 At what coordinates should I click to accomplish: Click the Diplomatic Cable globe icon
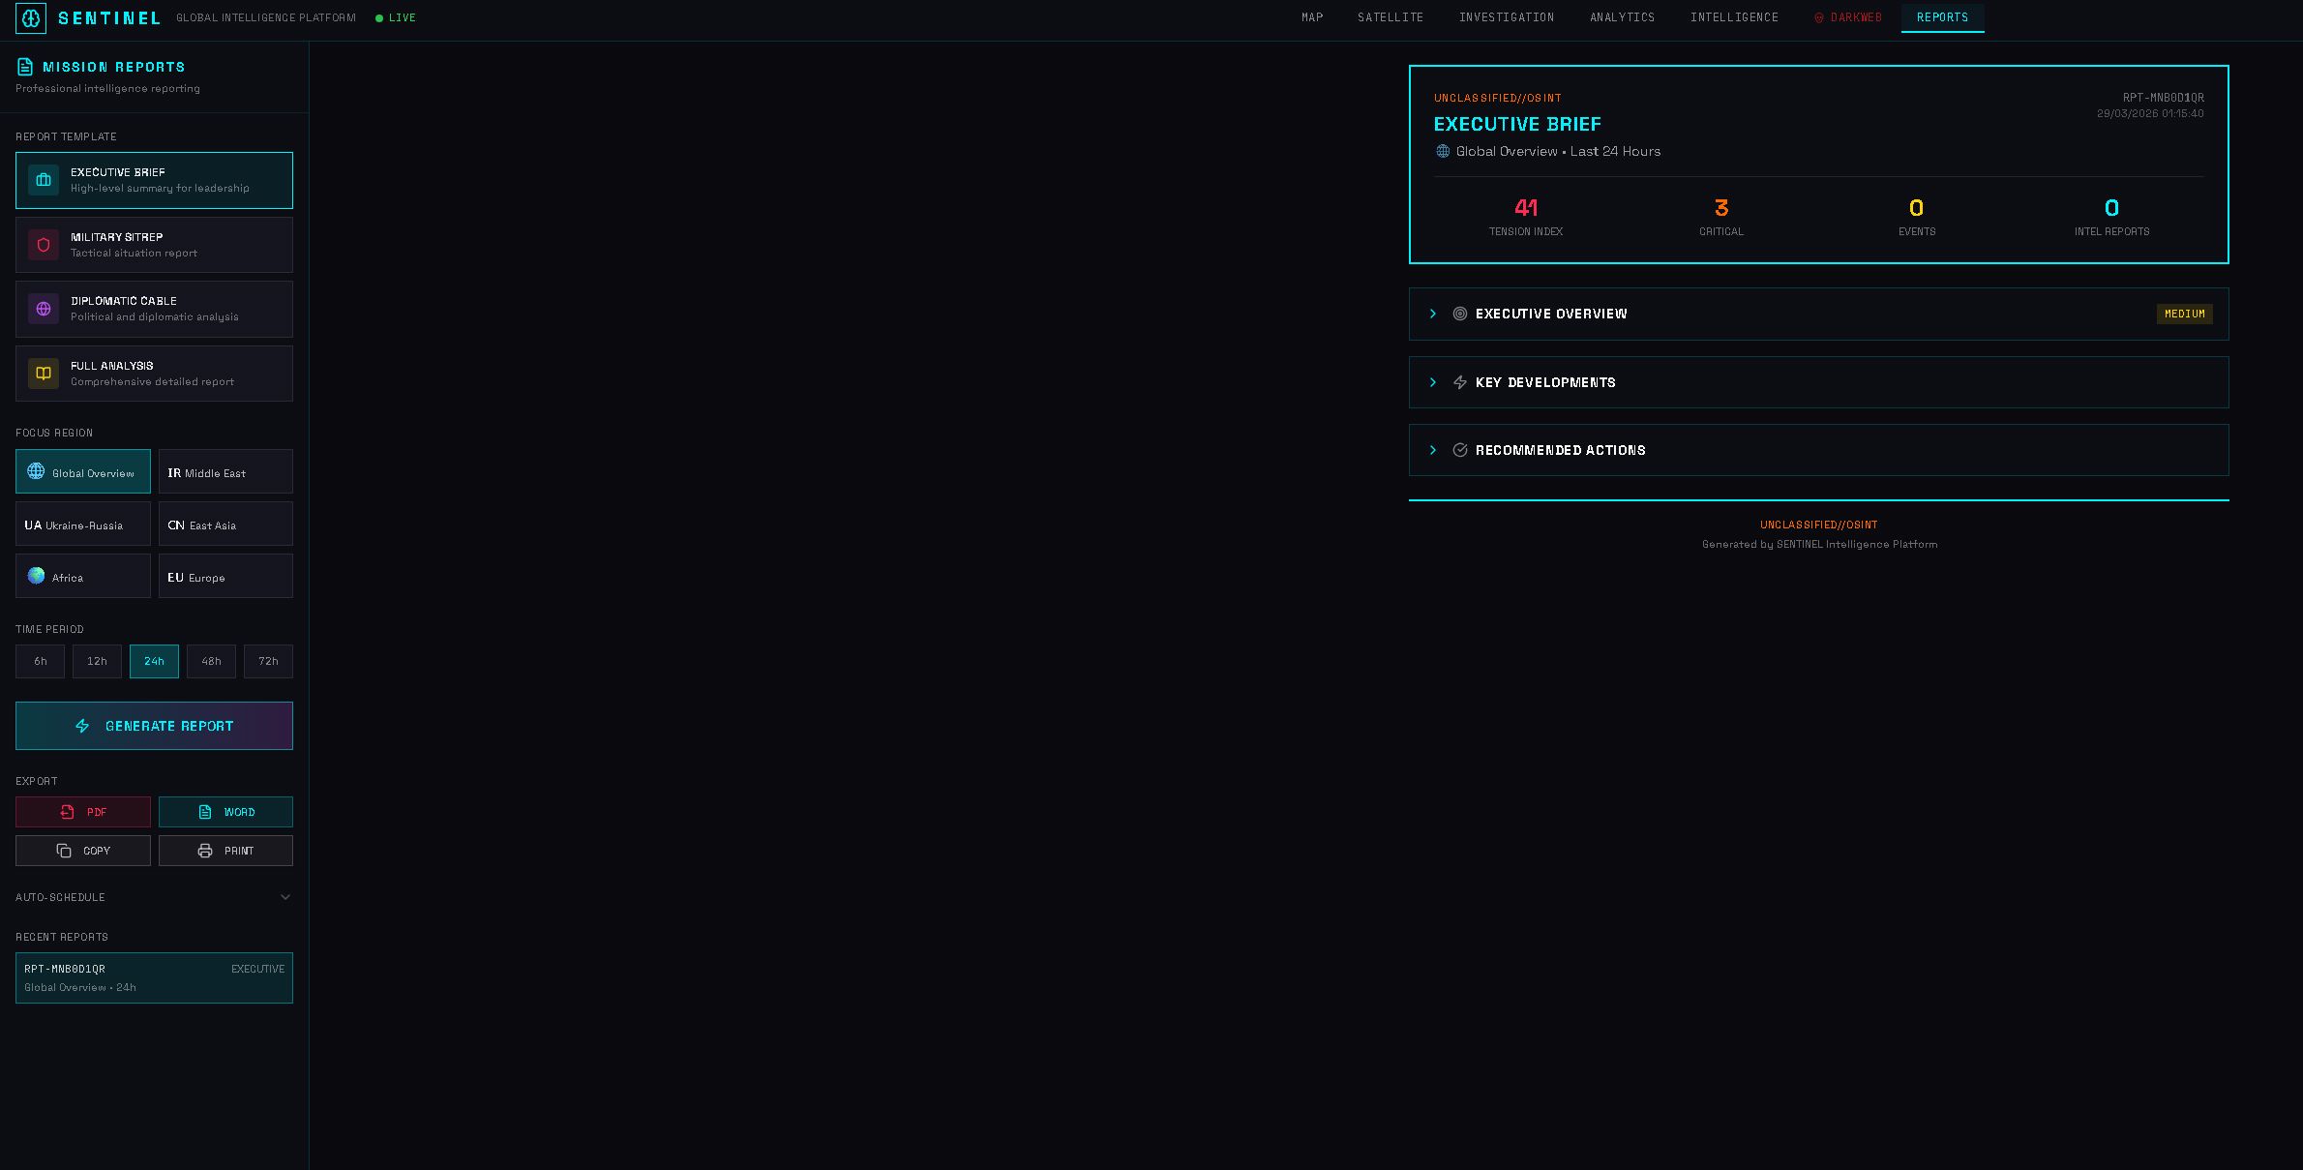coord(44,309)
